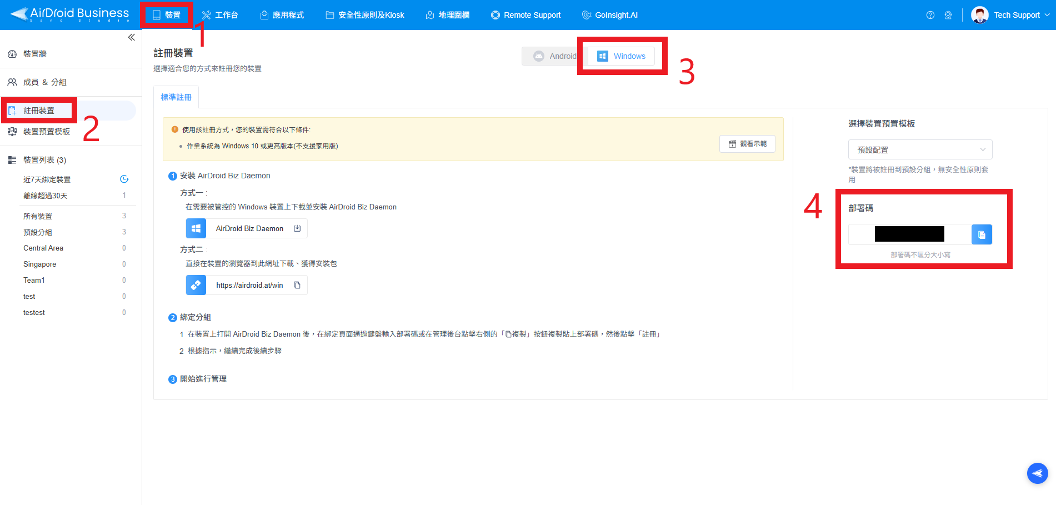The height and width of the screenshot is (505, 1056).
Task: Copy the airdroid.at/win URL
Action: point(297,285)
